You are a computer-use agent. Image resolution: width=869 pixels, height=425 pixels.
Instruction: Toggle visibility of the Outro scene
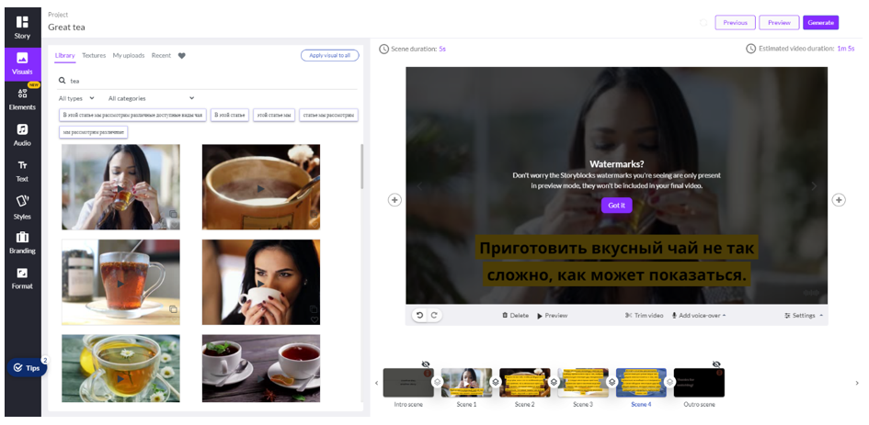(x=716, y=364)
